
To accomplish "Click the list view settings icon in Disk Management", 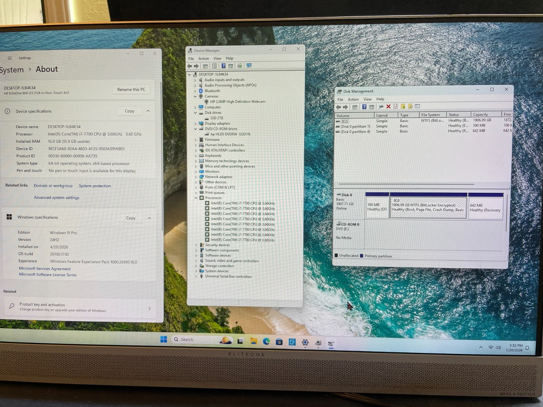I will click(x=417, y=106).
